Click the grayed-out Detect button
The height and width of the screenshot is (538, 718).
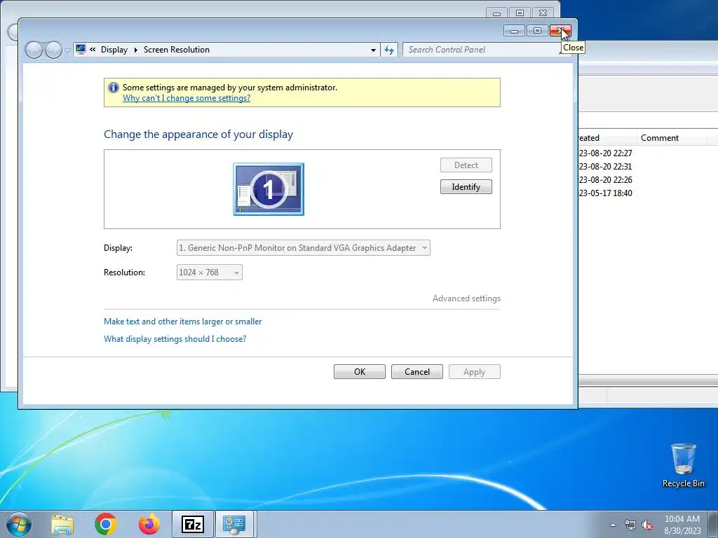point(466,165)
